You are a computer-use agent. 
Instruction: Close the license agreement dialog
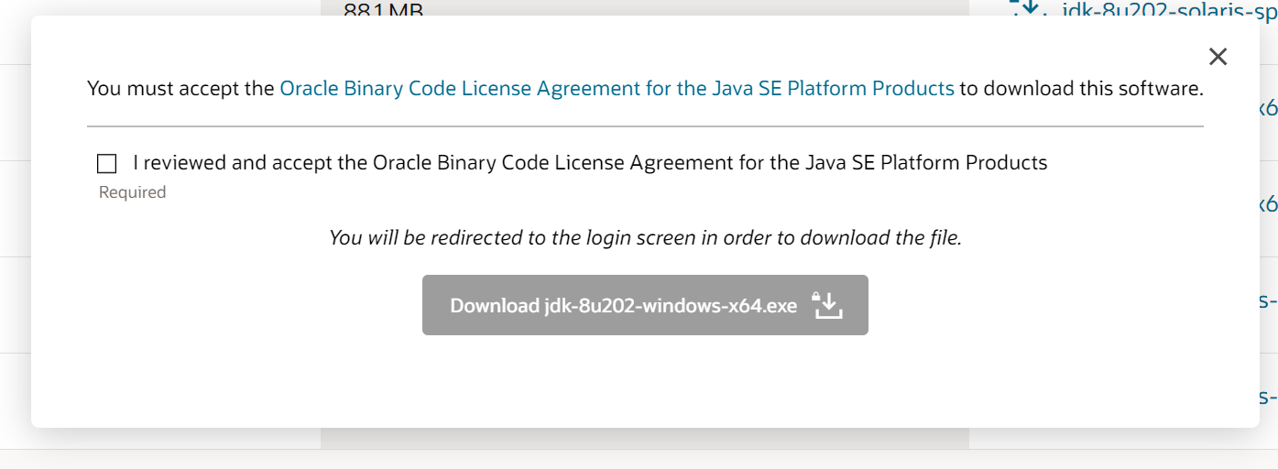[1218, 57]
